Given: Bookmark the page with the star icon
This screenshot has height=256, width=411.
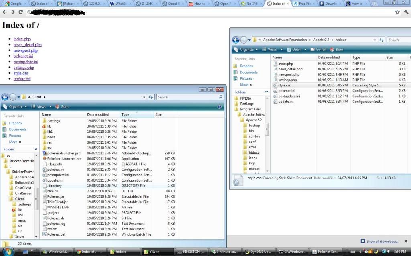Looking at the screenshot, I should 397,12.
